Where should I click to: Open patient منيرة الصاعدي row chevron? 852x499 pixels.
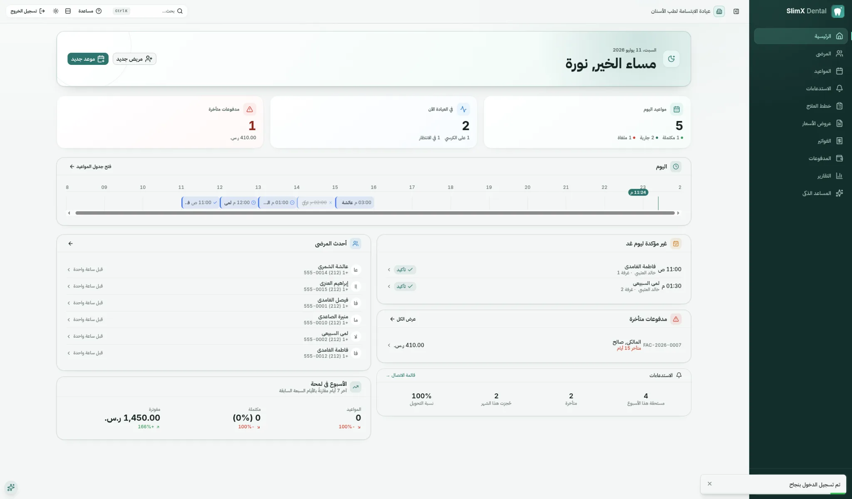69,319
